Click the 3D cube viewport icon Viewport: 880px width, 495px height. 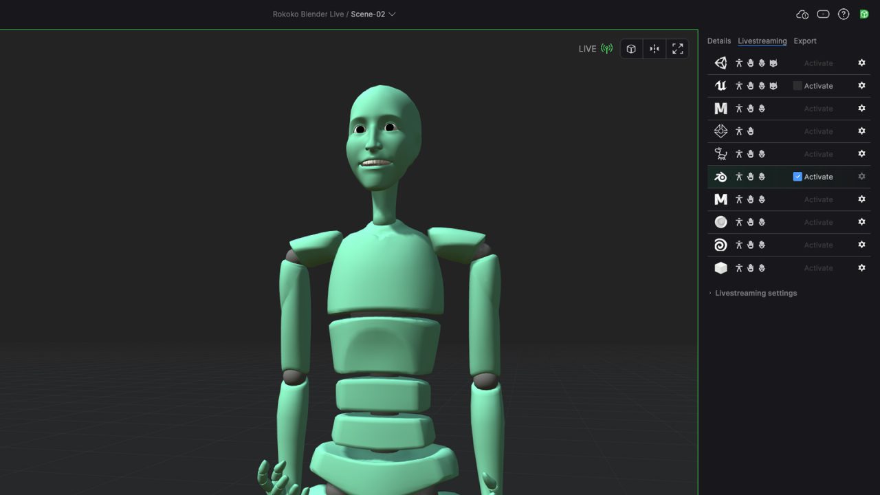631,49
